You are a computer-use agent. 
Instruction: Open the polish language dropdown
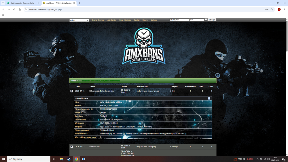pyautogui.click(x=79, y=20)
